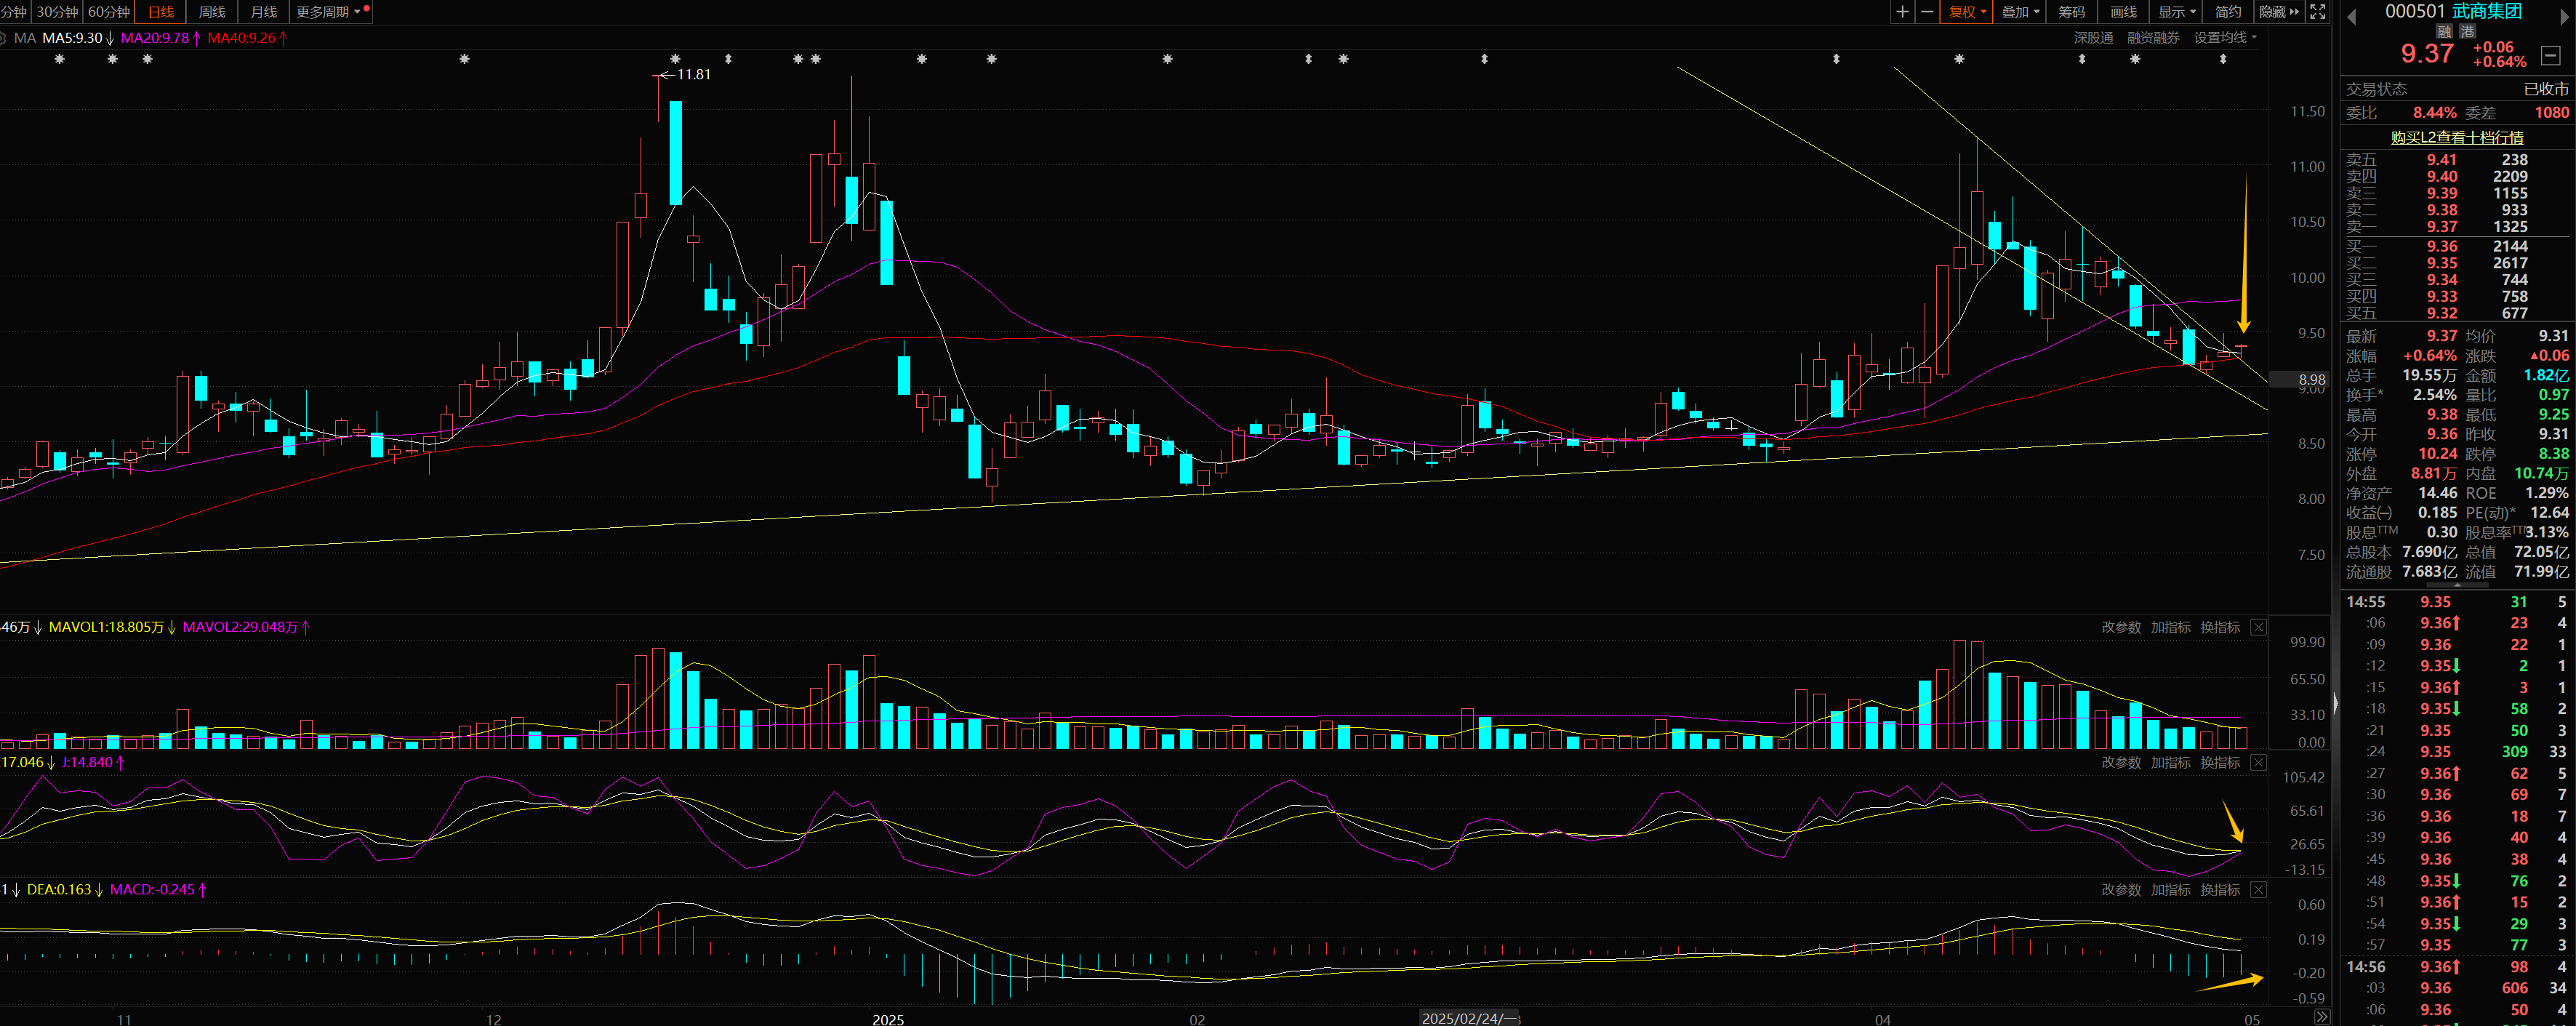This screenshot has width=2576, height=1026.
Task: Click 改参数 in the MACD panel
Action: [x=2121, y=889]
